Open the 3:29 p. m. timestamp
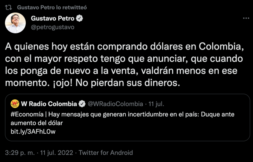This screenshot has width=253, height=162. (x=20, y=153)
